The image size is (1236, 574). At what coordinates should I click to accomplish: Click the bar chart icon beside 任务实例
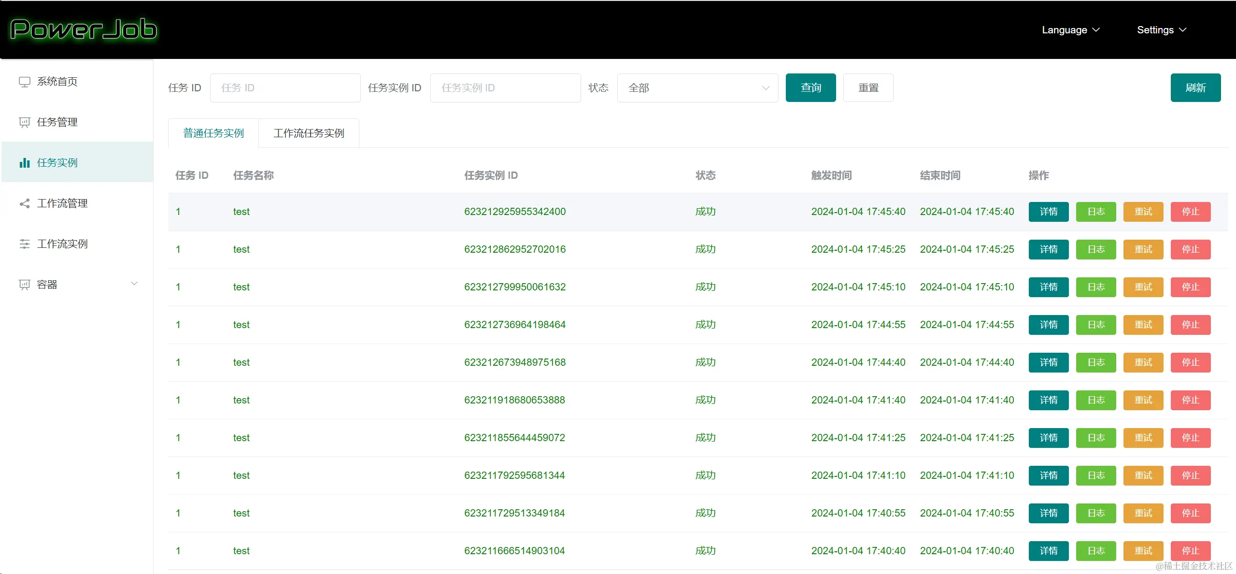(x=24, y=163)
